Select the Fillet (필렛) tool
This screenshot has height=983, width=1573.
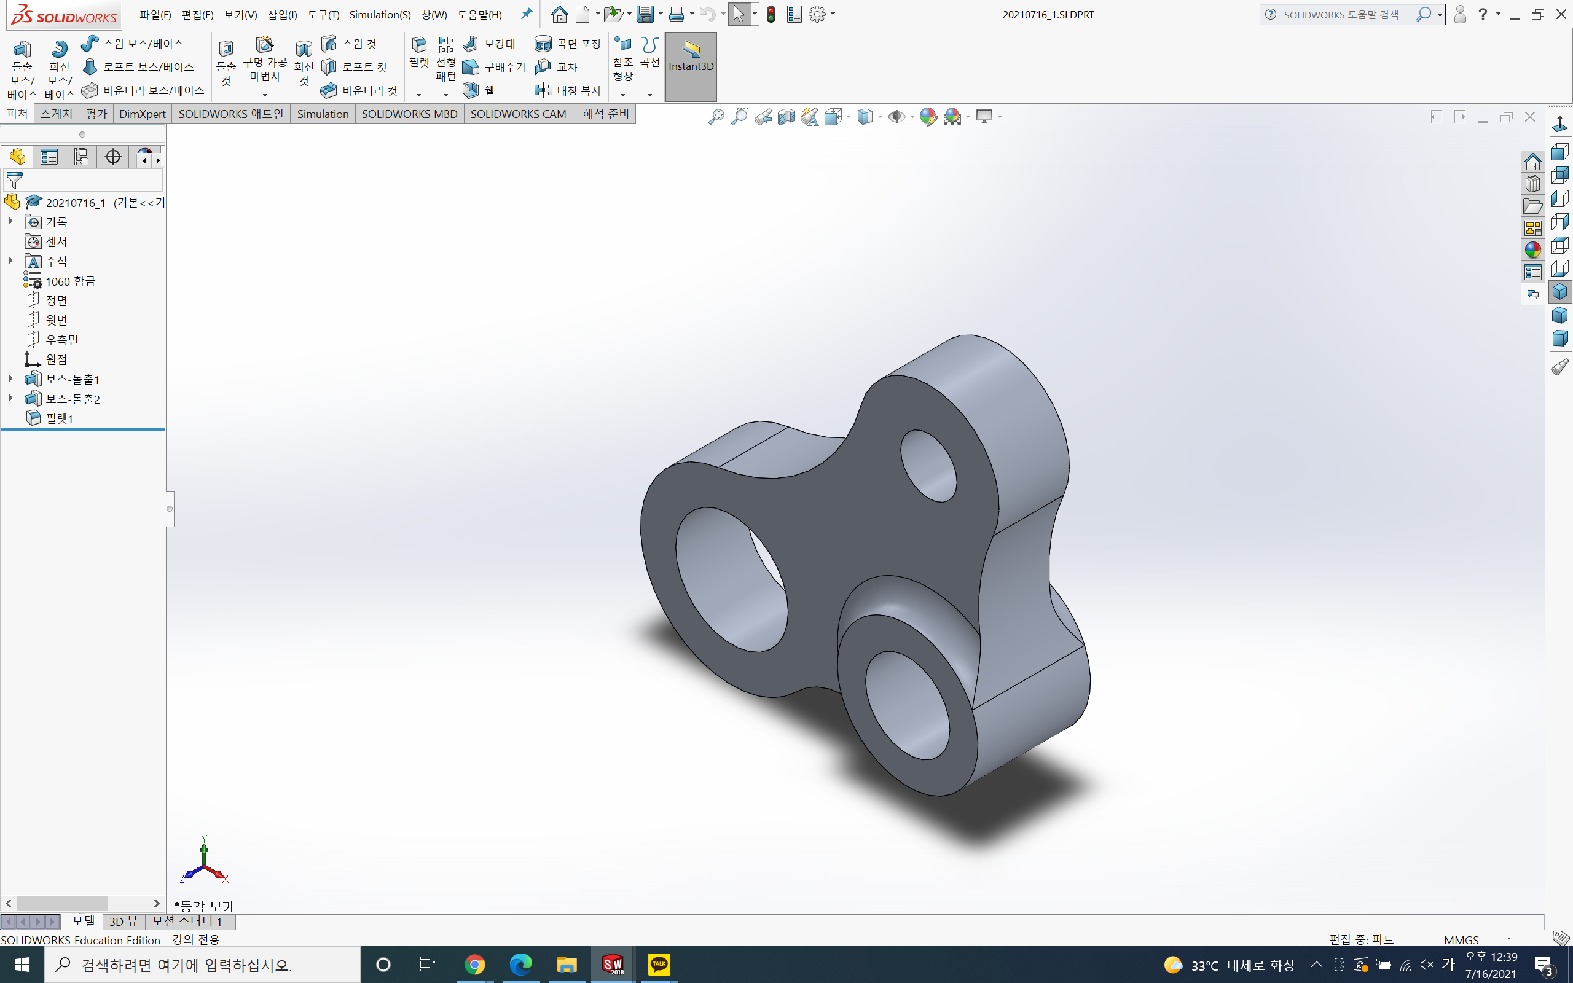click(x=419, y=45)
